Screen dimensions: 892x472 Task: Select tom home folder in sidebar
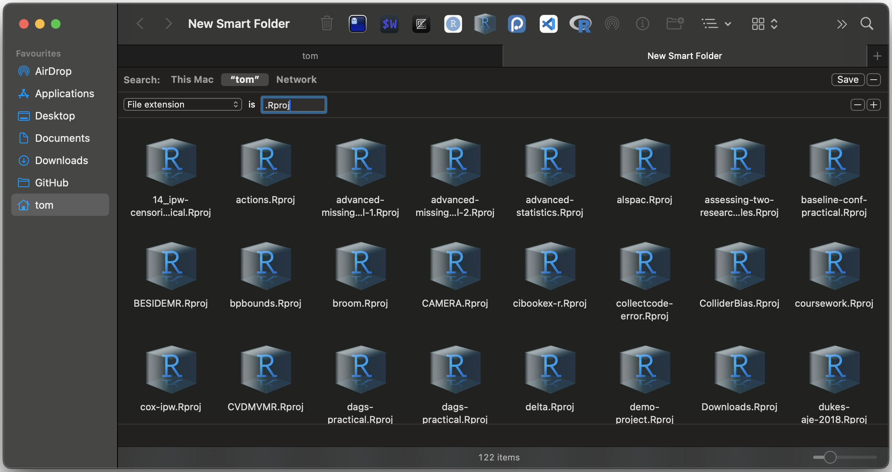[x=60, y=205]
